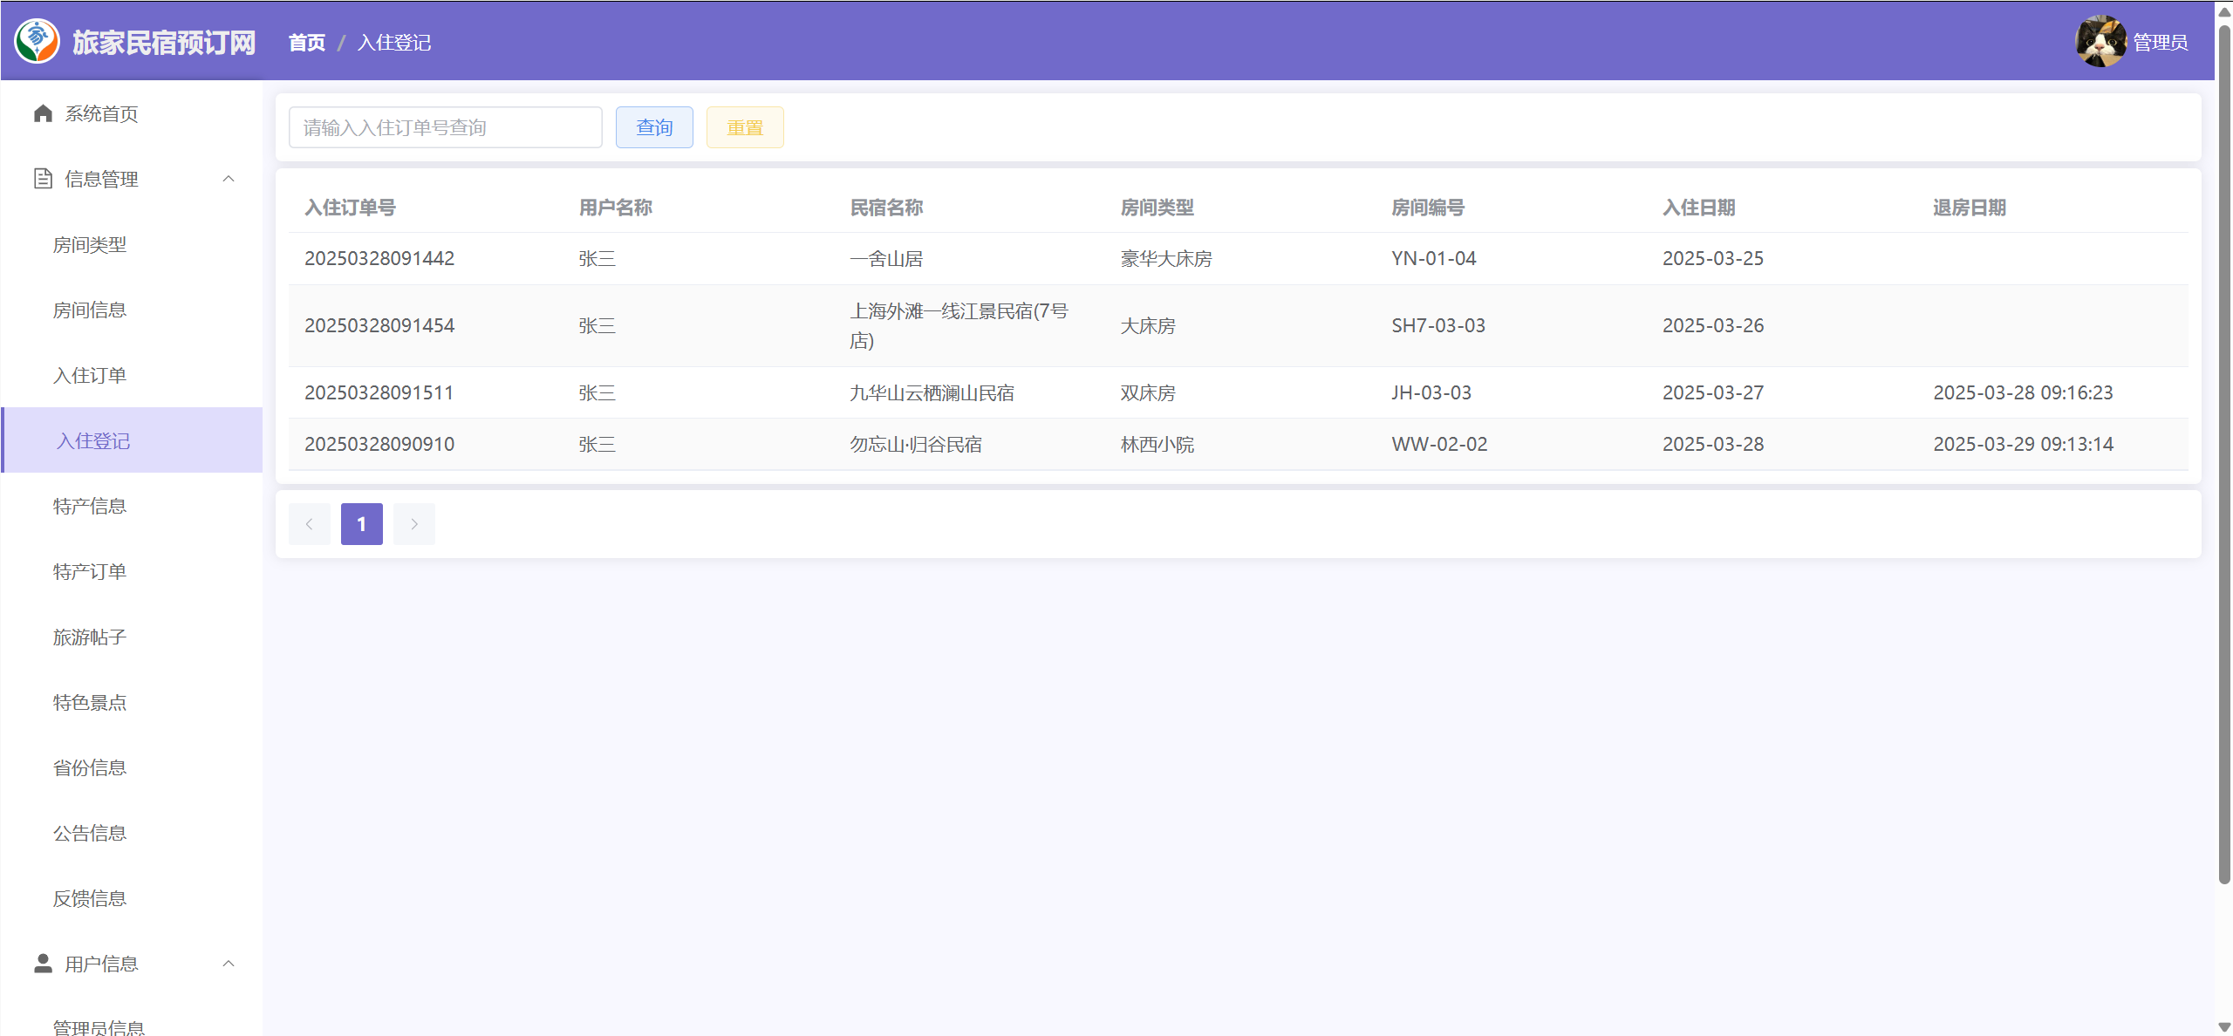Go to the next page arrow
The image size is (2233, 1036).
point(414,524)
